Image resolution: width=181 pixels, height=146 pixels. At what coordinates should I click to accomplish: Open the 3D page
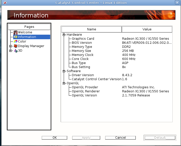[20, 51]
